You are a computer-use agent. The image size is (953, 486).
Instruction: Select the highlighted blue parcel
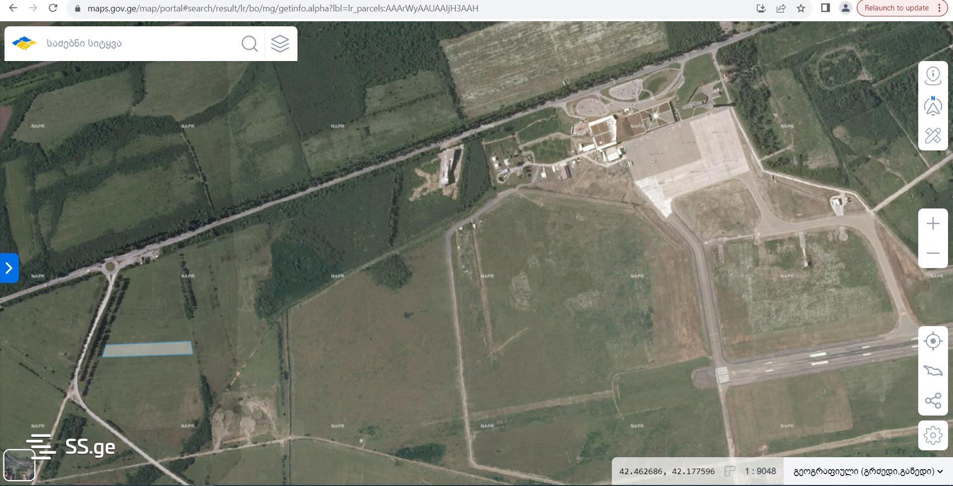coord(147,349)
